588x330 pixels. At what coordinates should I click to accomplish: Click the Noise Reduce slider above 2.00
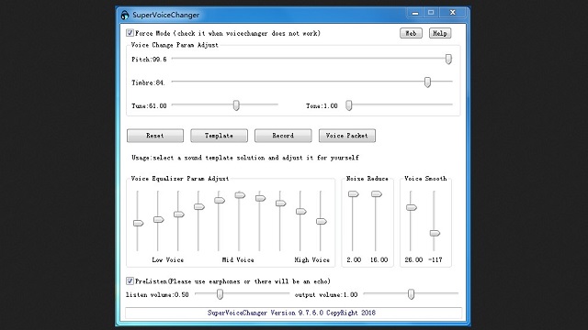coord(353,194)
